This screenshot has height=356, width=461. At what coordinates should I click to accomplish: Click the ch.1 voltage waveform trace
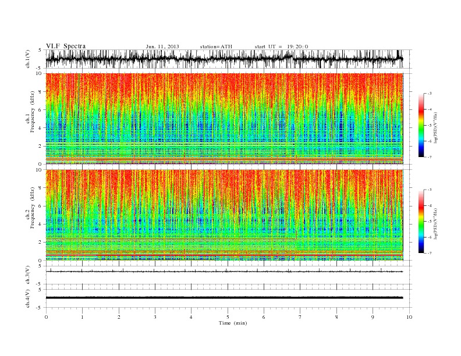[x=224, y=59]
